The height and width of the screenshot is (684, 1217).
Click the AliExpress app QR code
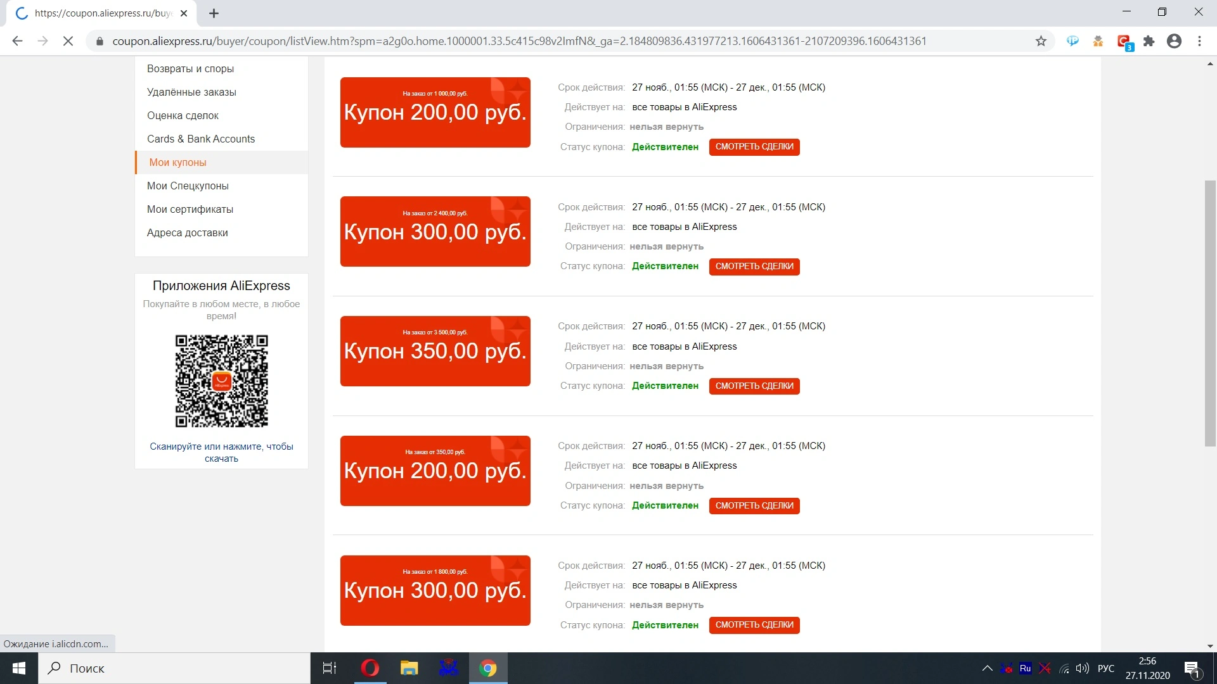(221, 381)
